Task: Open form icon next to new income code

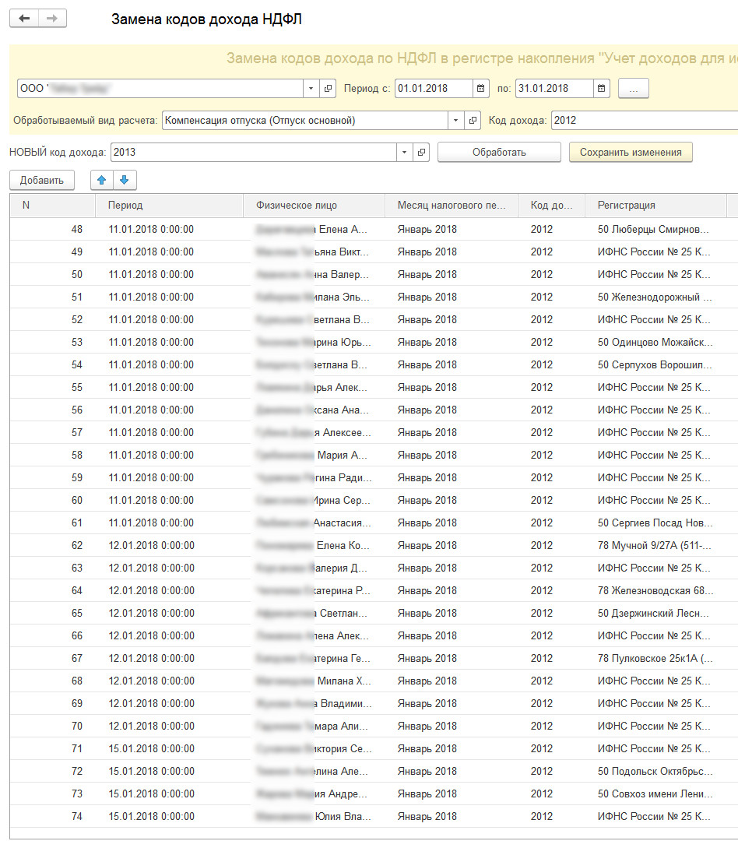Action: pyautogui.click(x=422, y=153)
